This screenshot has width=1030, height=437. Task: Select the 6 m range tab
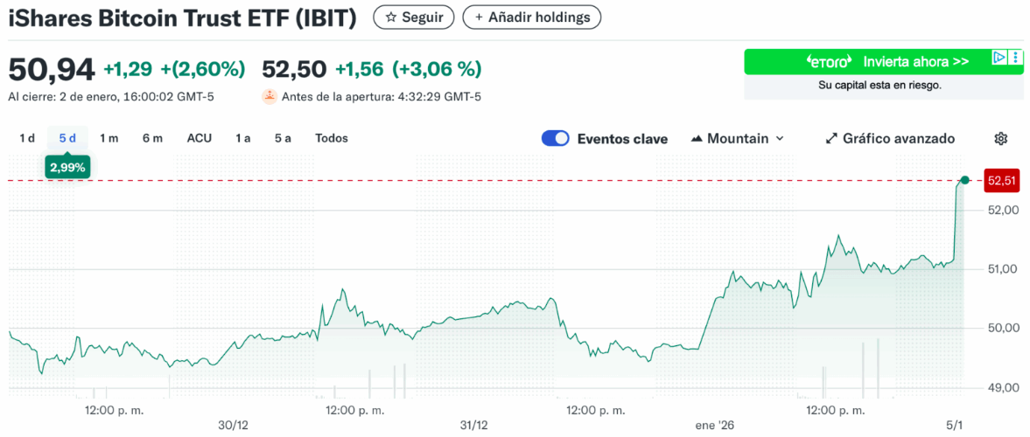pyautogui.click(x=152, y=138)
